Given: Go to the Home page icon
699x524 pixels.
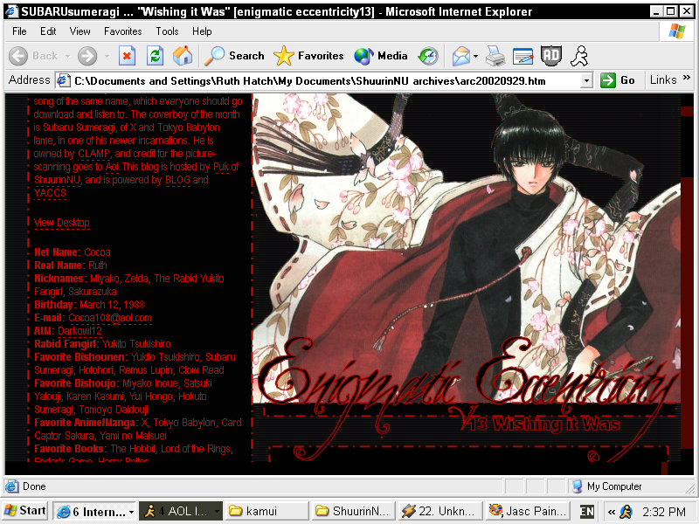Looking at the screenshot, I should 183,56.
